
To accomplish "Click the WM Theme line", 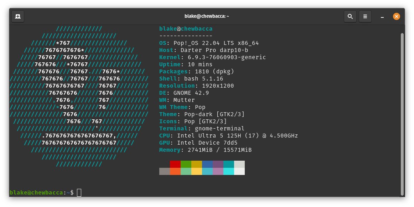I will coord(182,107).
